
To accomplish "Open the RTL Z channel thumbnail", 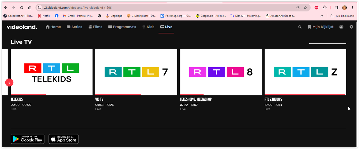I will coord(305,72).
